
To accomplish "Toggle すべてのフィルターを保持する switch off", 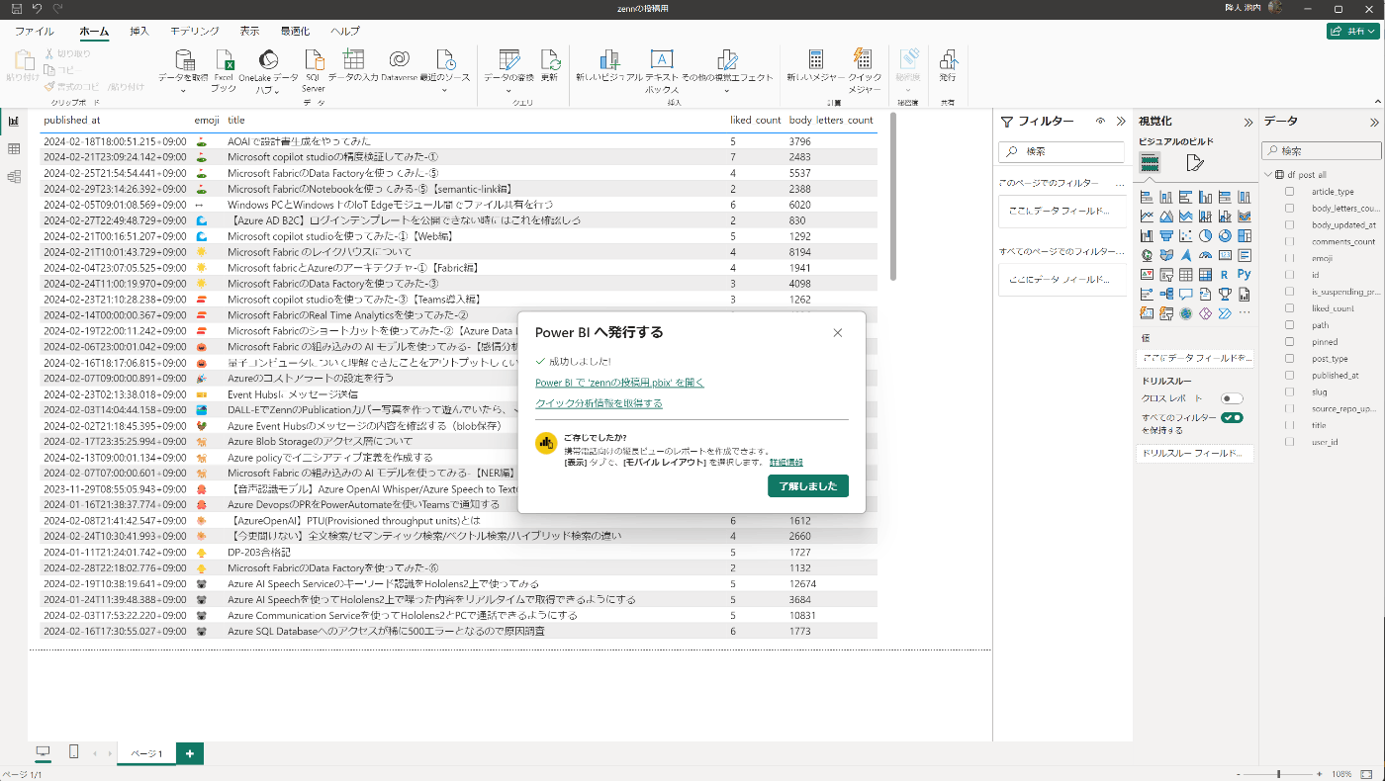I will point(1232,417).
